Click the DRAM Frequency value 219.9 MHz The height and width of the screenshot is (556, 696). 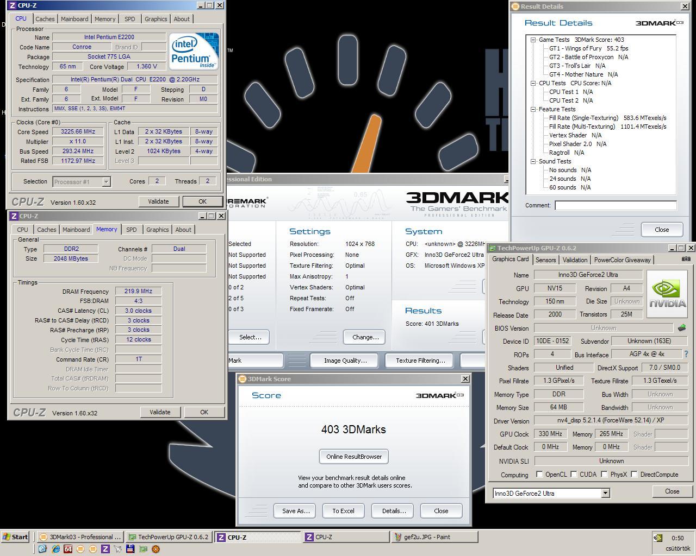(138, 291)
